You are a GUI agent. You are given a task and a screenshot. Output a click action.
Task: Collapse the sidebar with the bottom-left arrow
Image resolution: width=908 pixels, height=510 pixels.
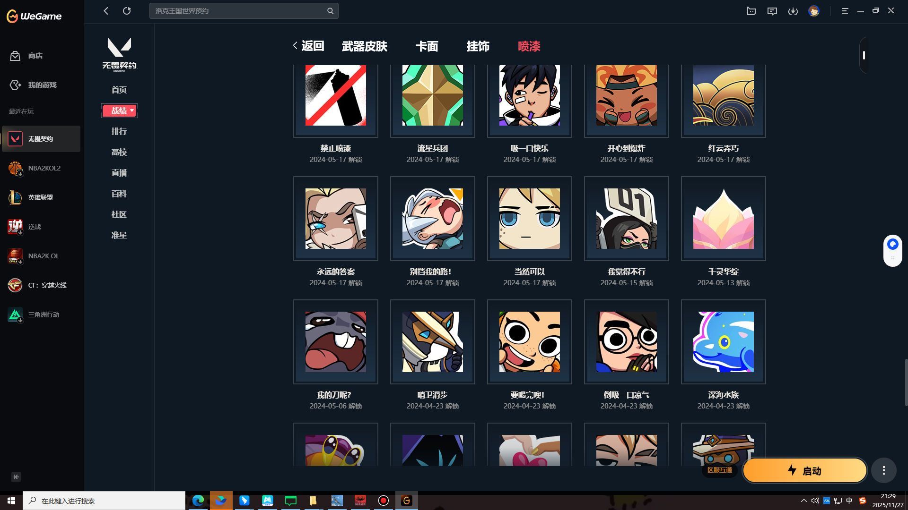coord(16,477)
